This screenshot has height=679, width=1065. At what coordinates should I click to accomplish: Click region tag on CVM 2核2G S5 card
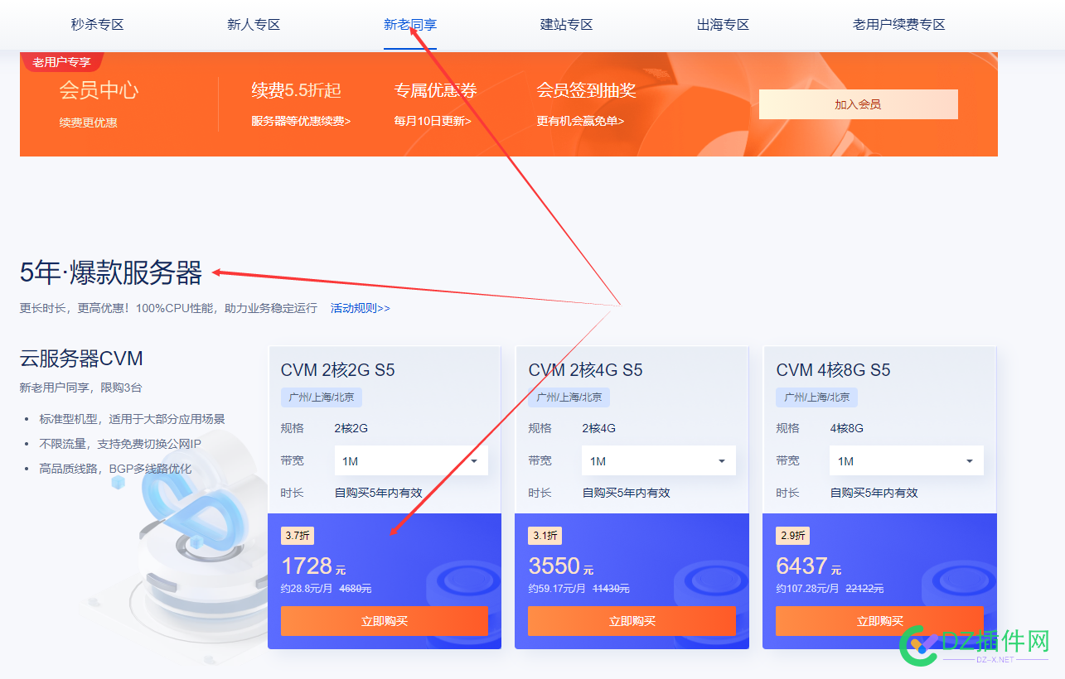322,397
